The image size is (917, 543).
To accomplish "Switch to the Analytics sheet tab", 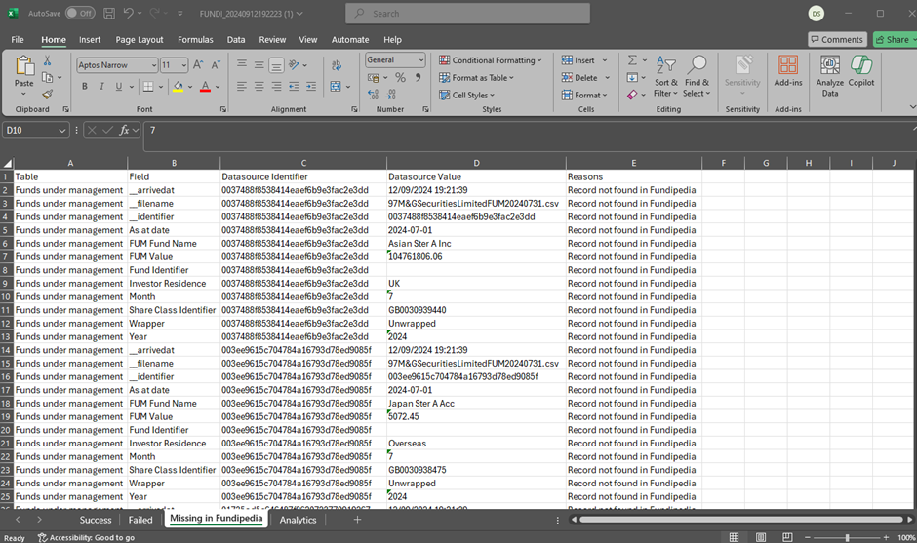I will point(298,520).
